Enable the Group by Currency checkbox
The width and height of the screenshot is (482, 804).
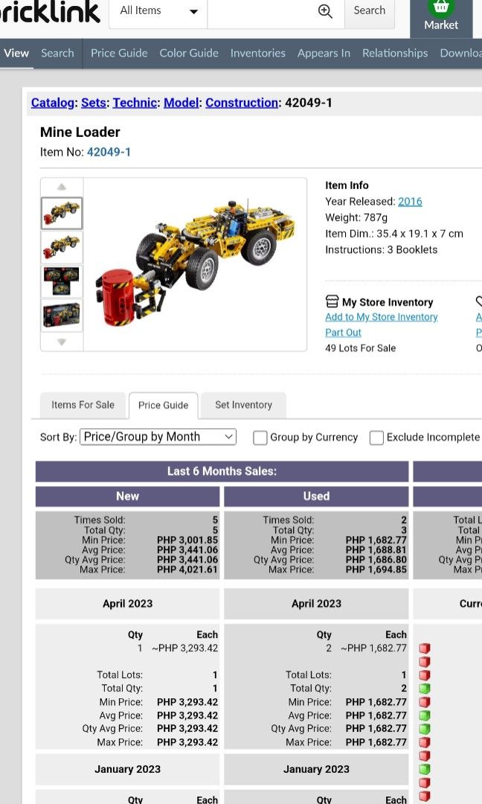260,438
